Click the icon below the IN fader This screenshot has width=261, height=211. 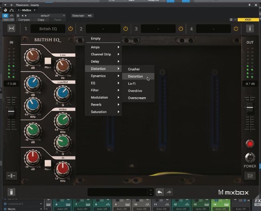(x=11, y=176)
